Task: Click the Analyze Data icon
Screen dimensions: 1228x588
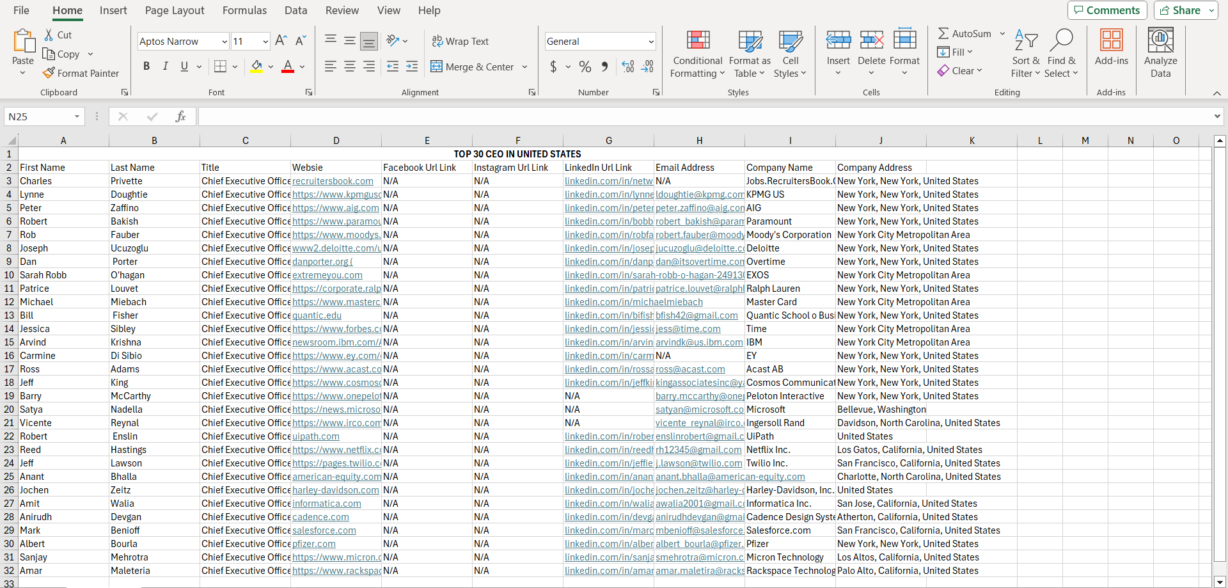Action: [1161, 40]
